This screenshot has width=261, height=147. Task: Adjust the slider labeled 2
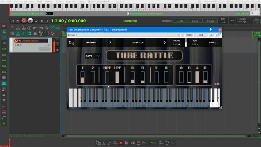93,77
